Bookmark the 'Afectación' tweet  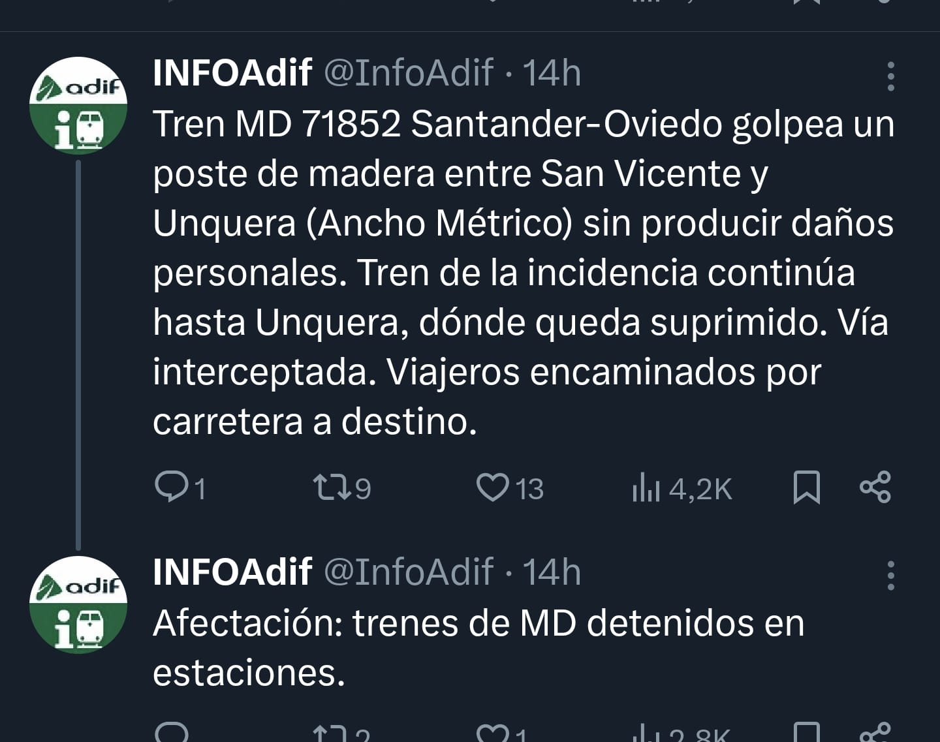coord(806,734)
